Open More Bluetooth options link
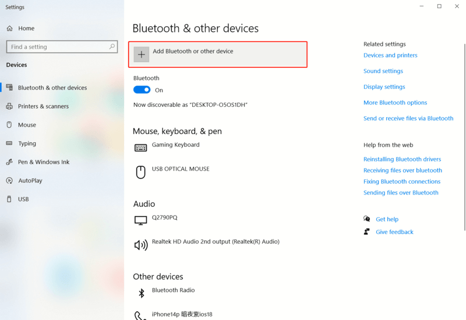The image size is (466, 320). click(x=395, y=103)
